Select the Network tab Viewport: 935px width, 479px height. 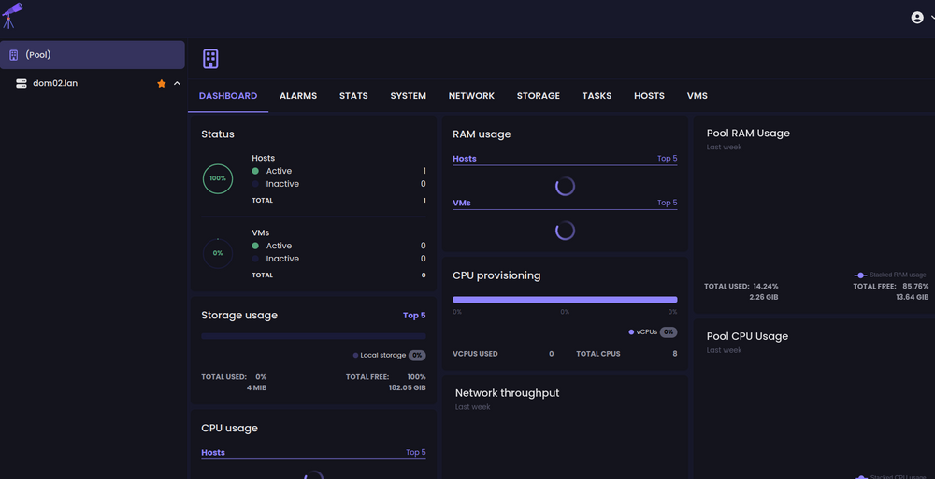click(x=471, y=96)
